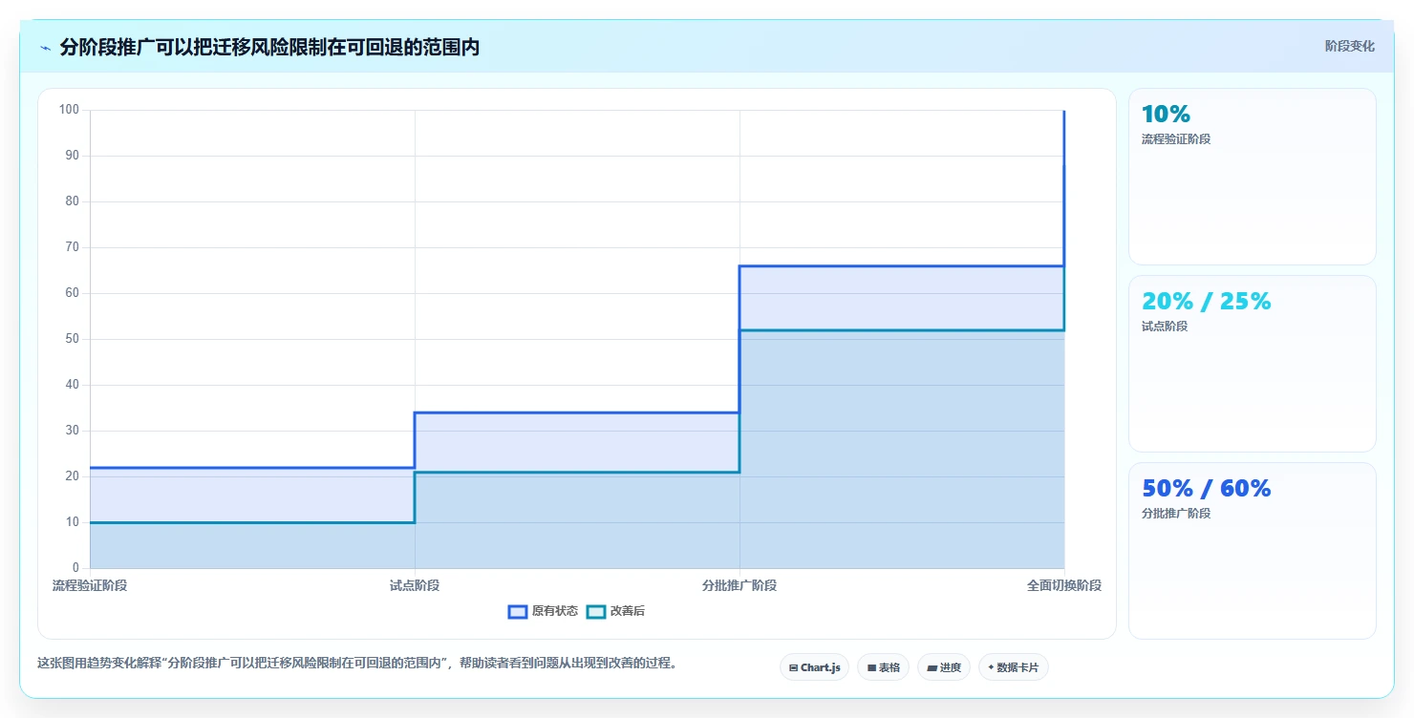This screenshot has height=718, width=1414.
Task: Click the 全面切换阶段 x-axis label
Action: 1064,585
